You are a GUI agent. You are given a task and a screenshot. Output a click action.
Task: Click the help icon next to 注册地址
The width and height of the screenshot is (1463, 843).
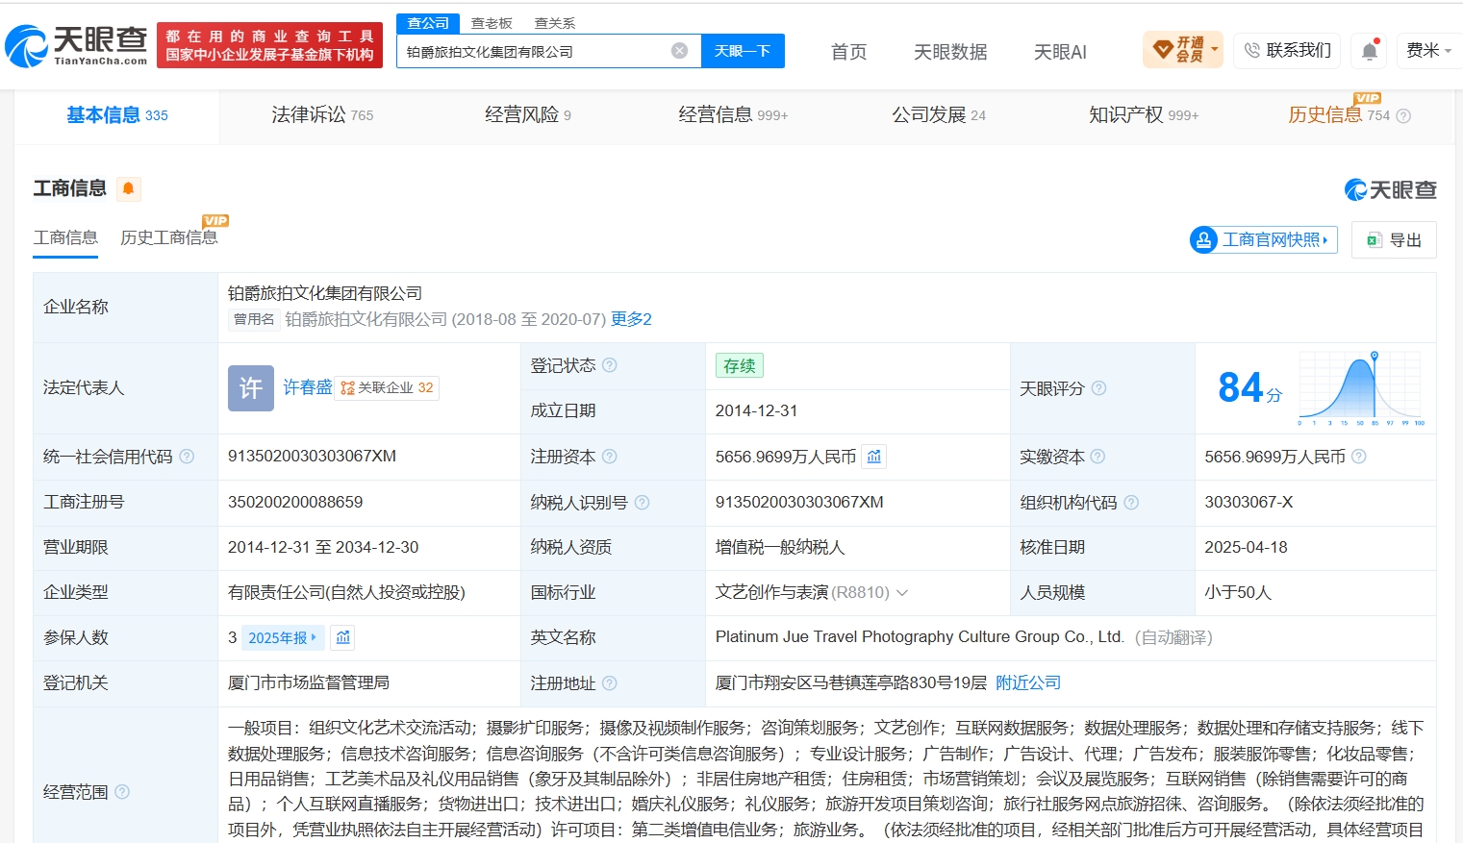pyautogui.click(x=610, y=683)
